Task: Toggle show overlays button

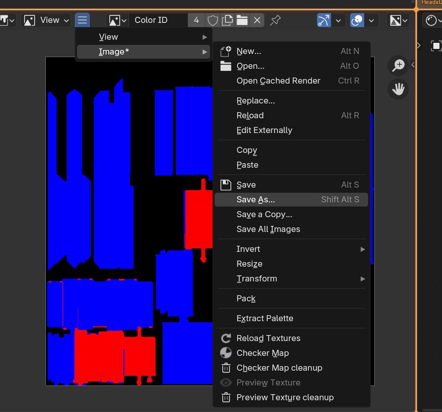Action: click(357, 20)
